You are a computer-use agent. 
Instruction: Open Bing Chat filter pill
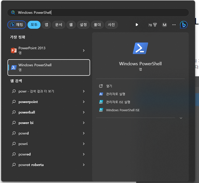click(x=17, y=24)
